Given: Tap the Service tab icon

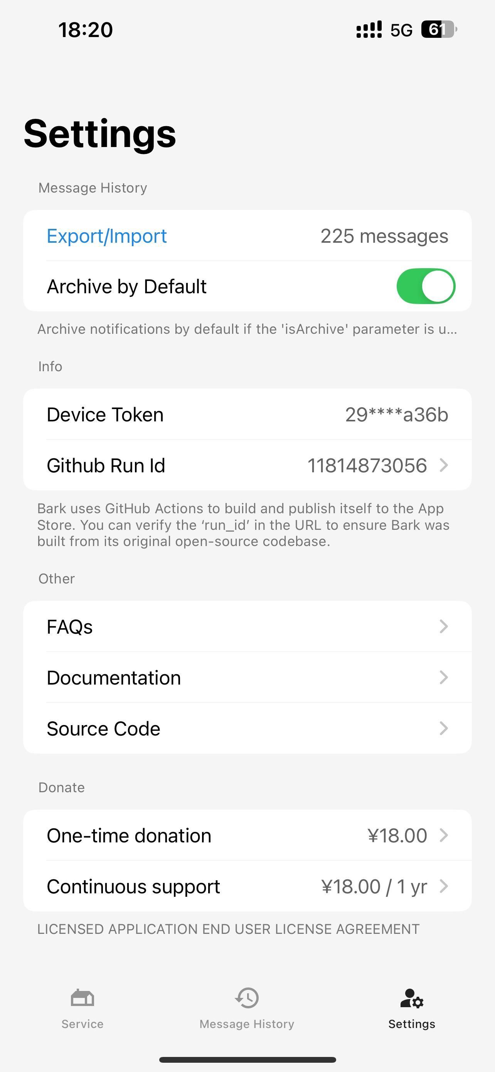Looking at the screenshot, I should coord(82,998).
